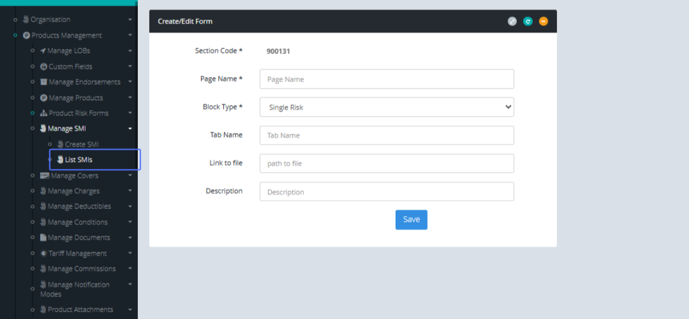Open the Create SMI menu item
The height and width of the screenshot is (319, 689).
point(82,145)
